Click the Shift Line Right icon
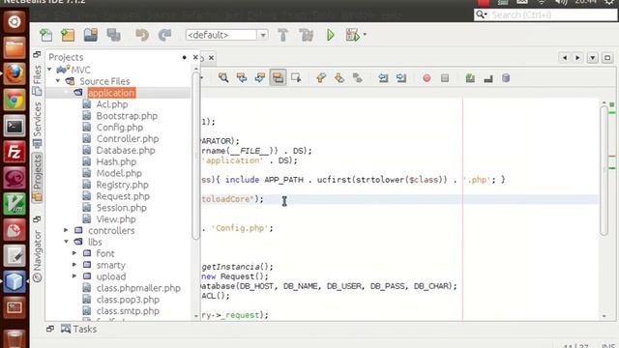This screenshot has height=348, width=619. pos(401,77)
